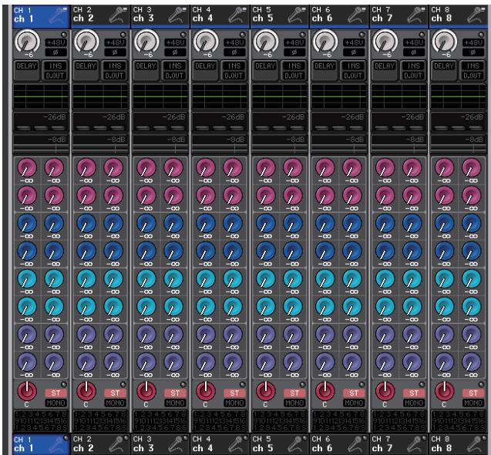Image resolution: width=491 pixels, height=455 pixels.
Task: Open ch 8 DCA and mute group assignment grid
Action: 458,421
